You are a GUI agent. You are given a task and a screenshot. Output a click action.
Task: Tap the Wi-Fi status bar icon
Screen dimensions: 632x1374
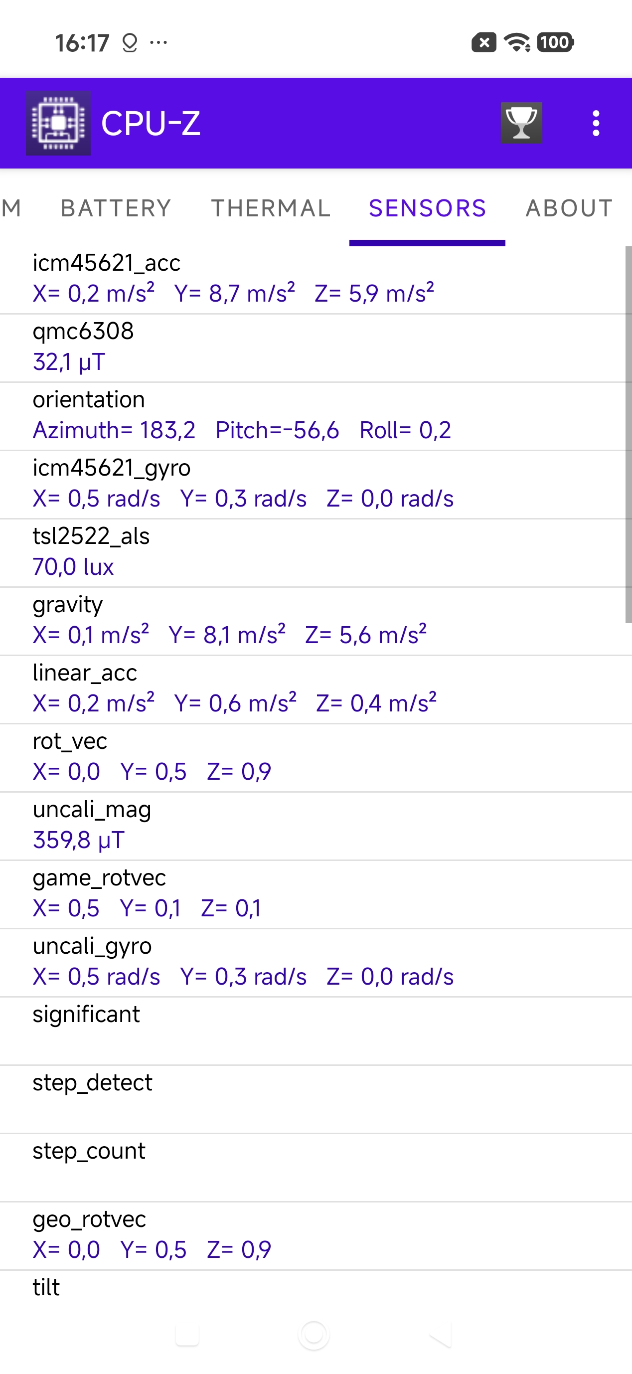pos(516,42)
